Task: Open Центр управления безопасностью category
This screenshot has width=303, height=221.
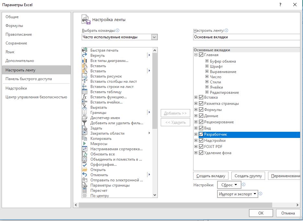Action: click(36, 97)
